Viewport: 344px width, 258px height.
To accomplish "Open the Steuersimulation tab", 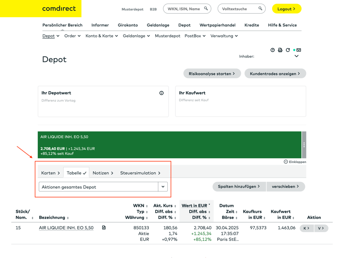I will click(140, 173).
